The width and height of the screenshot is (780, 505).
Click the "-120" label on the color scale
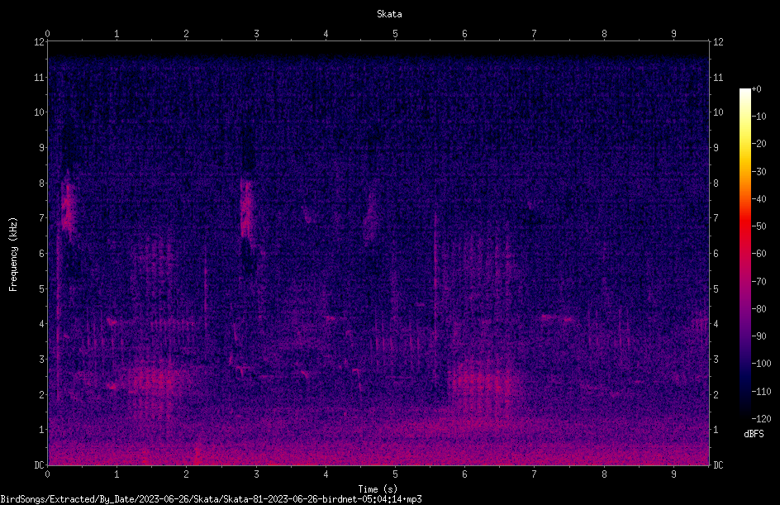(x=761, y=419)
